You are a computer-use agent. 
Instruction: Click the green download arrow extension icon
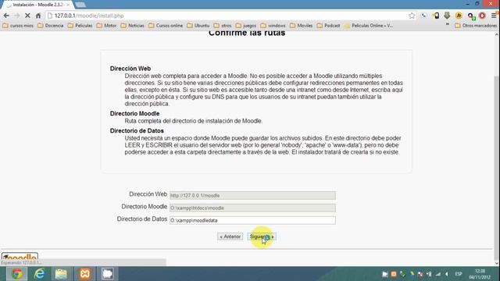[447, 16]
